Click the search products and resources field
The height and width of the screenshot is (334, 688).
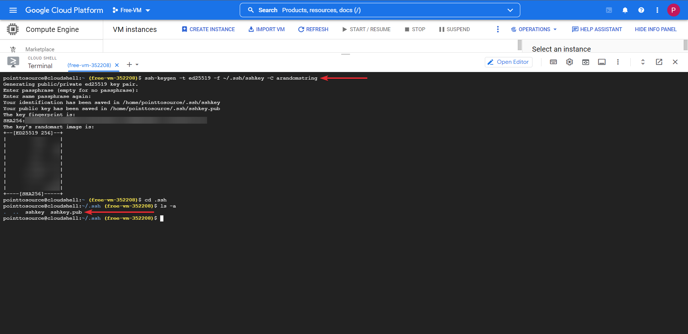coord(380,10)
